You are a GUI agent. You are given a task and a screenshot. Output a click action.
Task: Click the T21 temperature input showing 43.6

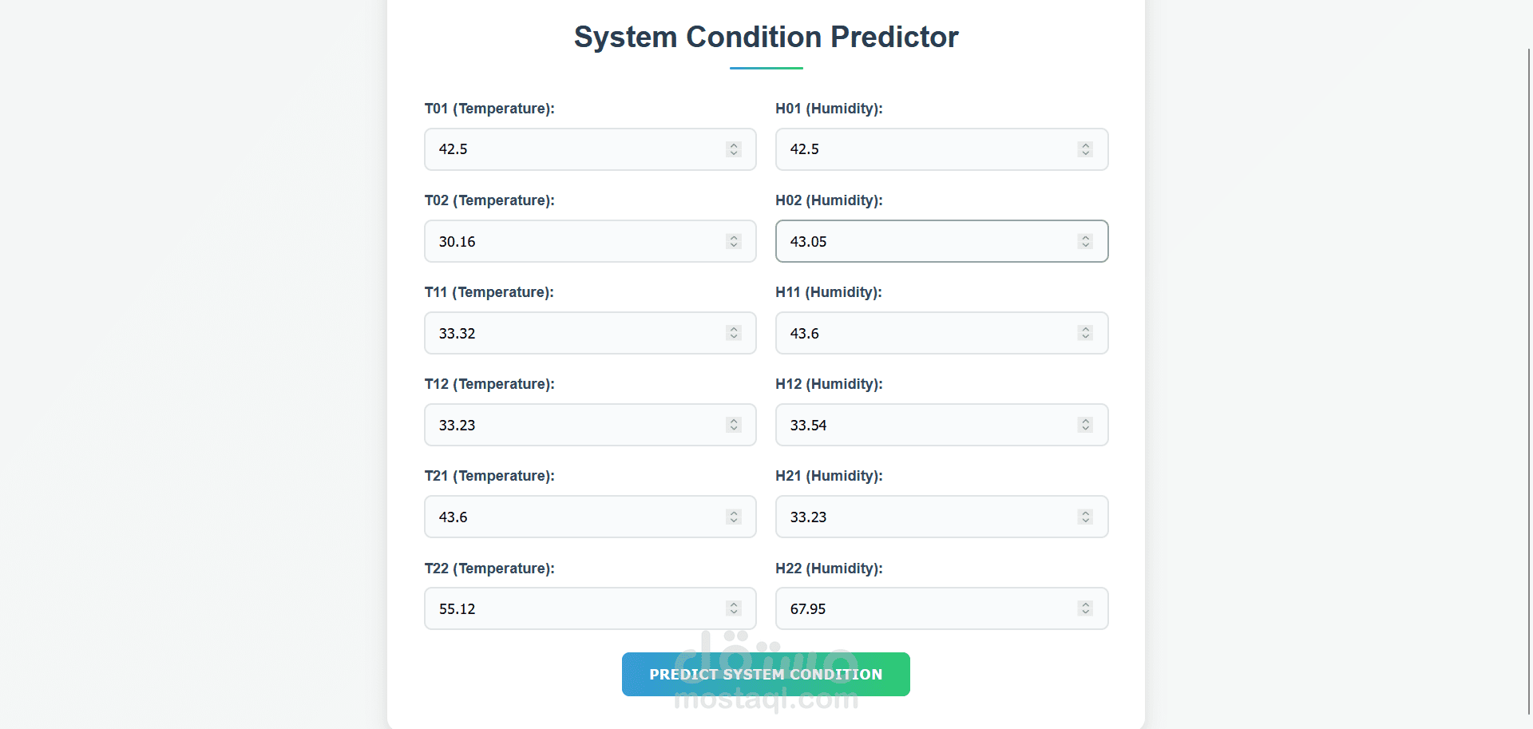pyautogui.click(x=575, y=517)
